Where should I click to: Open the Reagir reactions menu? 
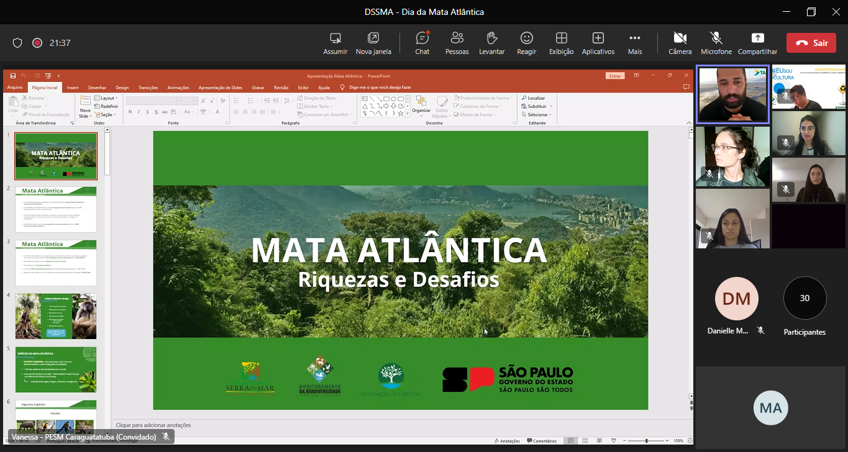(526, 43)
